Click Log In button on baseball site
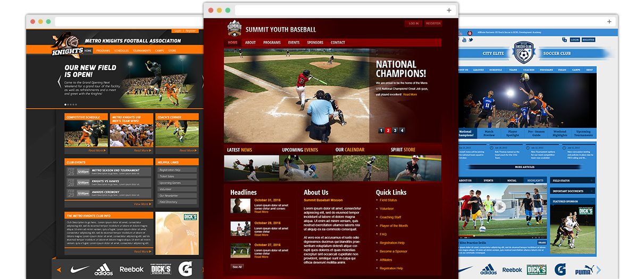The height and width of the screenshot is (279, 644). tap(413, 23)
